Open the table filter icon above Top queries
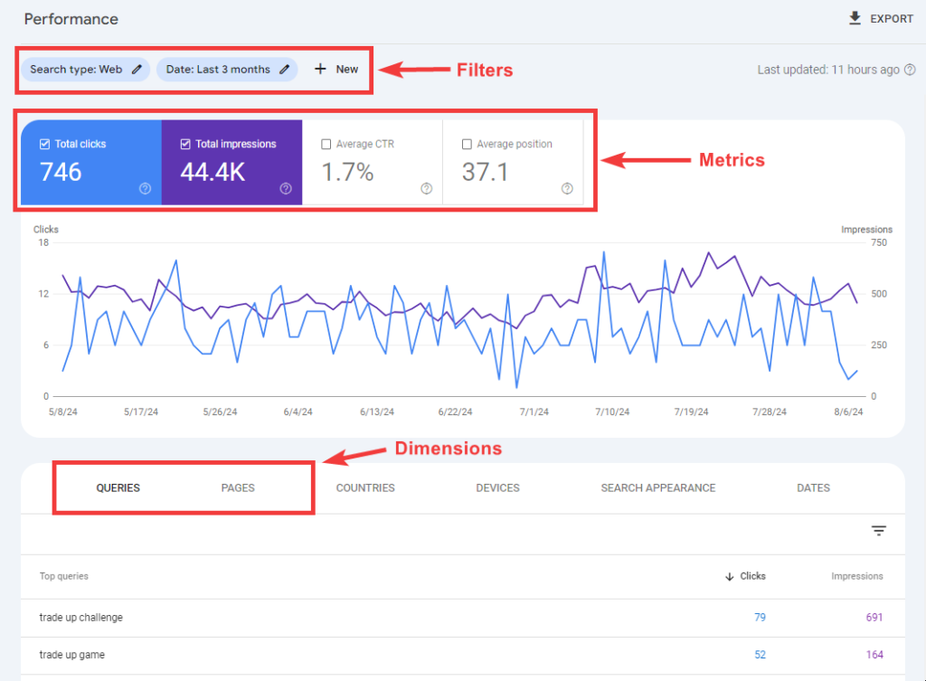The width and height of the screenshot is (926, 681). [878, 530]
